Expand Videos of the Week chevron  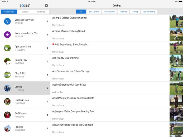point(47,21)
